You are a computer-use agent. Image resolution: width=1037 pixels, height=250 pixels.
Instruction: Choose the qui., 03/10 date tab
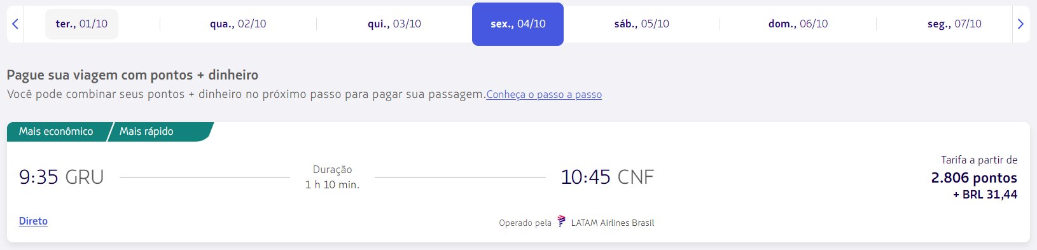point(394,24)
